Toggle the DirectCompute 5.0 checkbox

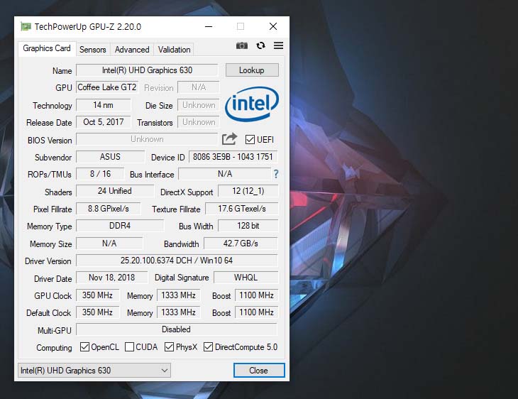click(208, 346)
